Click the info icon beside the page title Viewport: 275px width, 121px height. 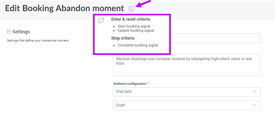pos(131,9)
